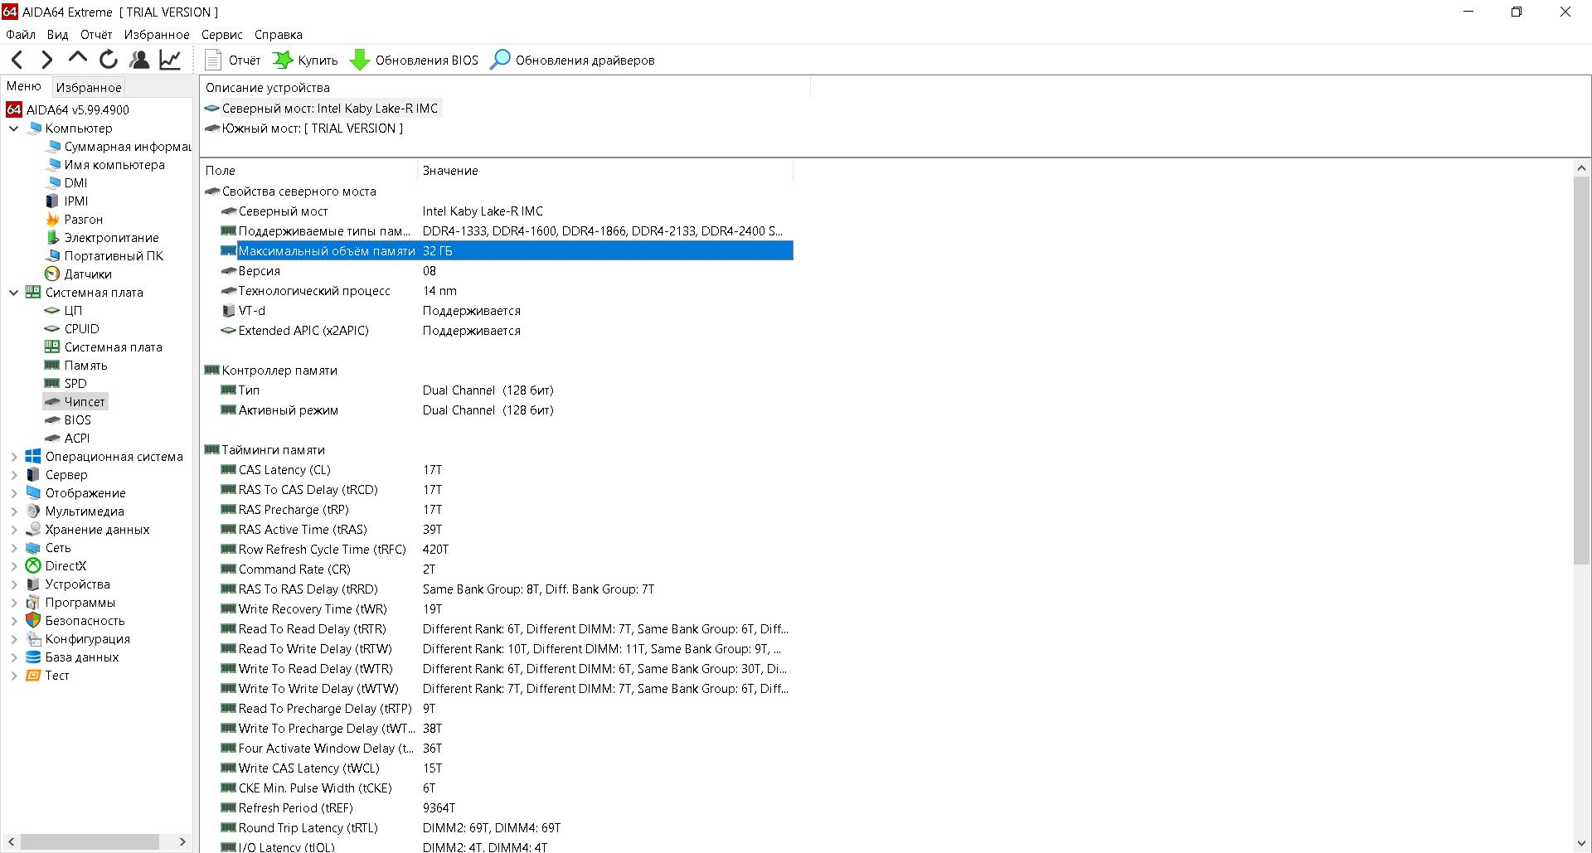Image resolution: width=1592 pixels, height=853 pixels.
Task: Switch to the Избранное tab
Action: (x=89, y=87)
